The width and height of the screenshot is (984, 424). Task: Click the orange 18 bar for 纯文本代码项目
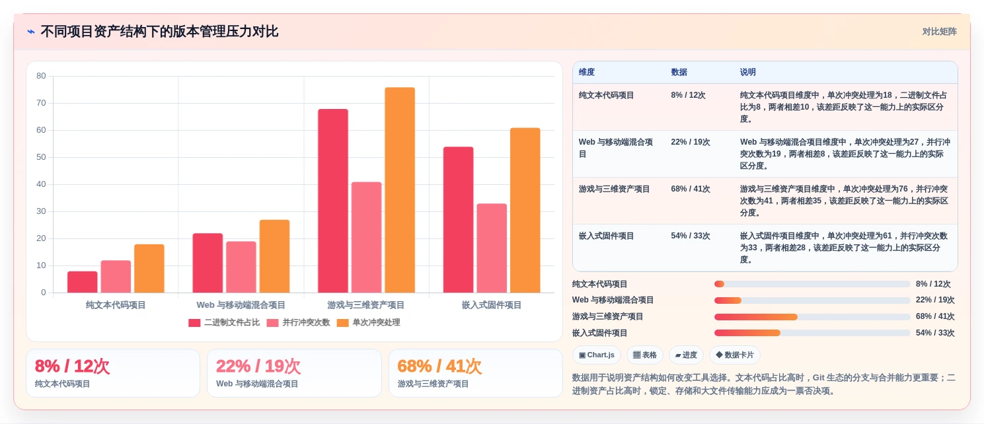click(x=149, y=269)
